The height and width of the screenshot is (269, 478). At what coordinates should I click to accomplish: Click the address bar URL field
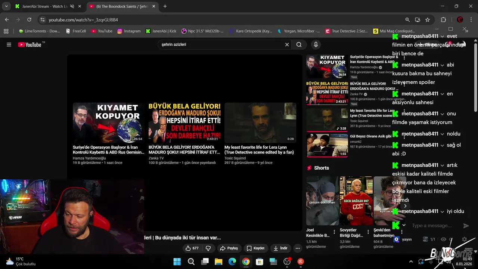(224, 20)
